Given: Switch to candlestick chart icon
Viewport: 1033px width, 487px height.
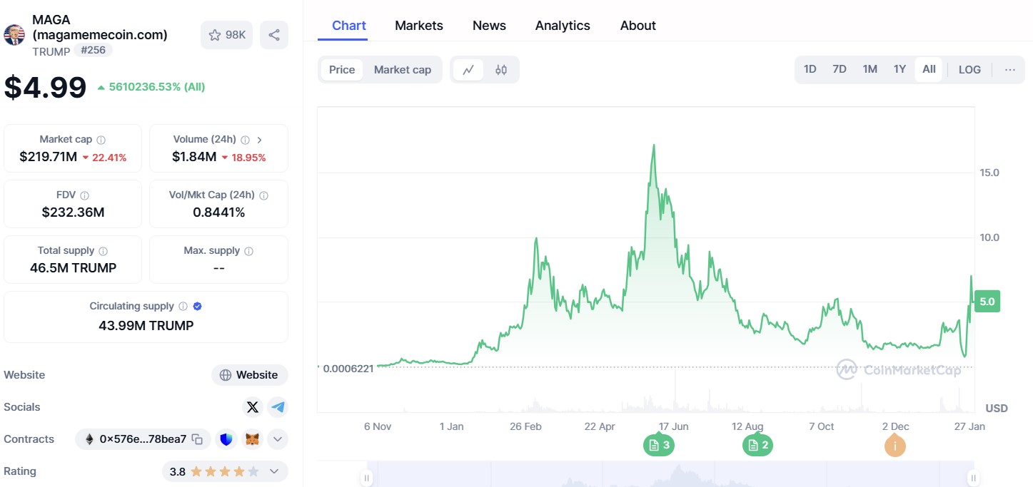Looking at the screenshot, I should [x=501, y=70].
